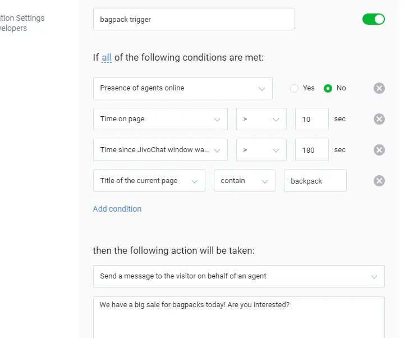Change the contain operator dropdown

tap(244, 181)
